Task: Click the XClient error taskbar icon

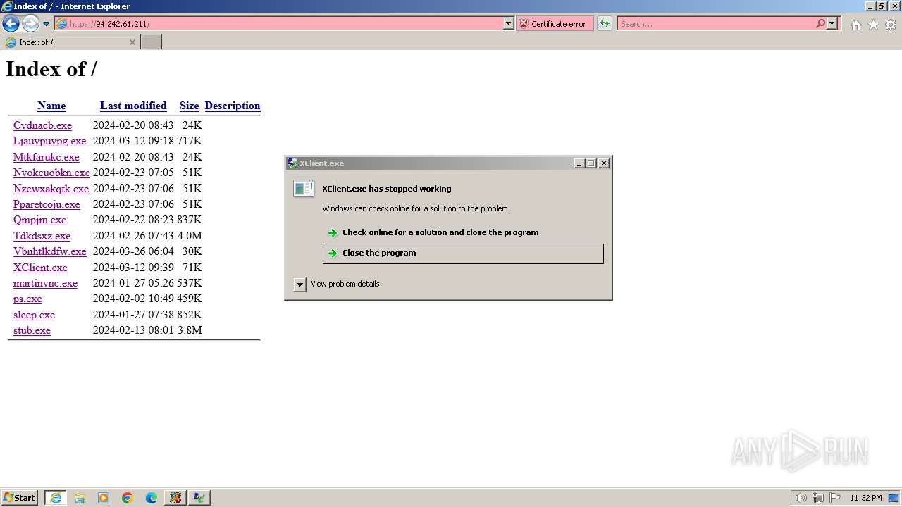Action: point(199,498)
